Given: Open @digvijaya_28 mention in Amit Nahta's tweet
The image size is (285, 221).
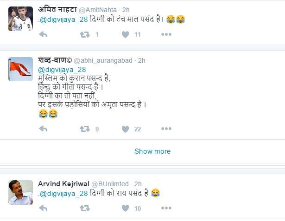Looking at the screenshot, I should pyautogui.click(x=63, y=20).
